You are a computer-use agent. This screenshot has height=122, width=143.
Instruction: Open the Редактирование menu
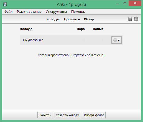pyautogui.click(x=29, y=12)
